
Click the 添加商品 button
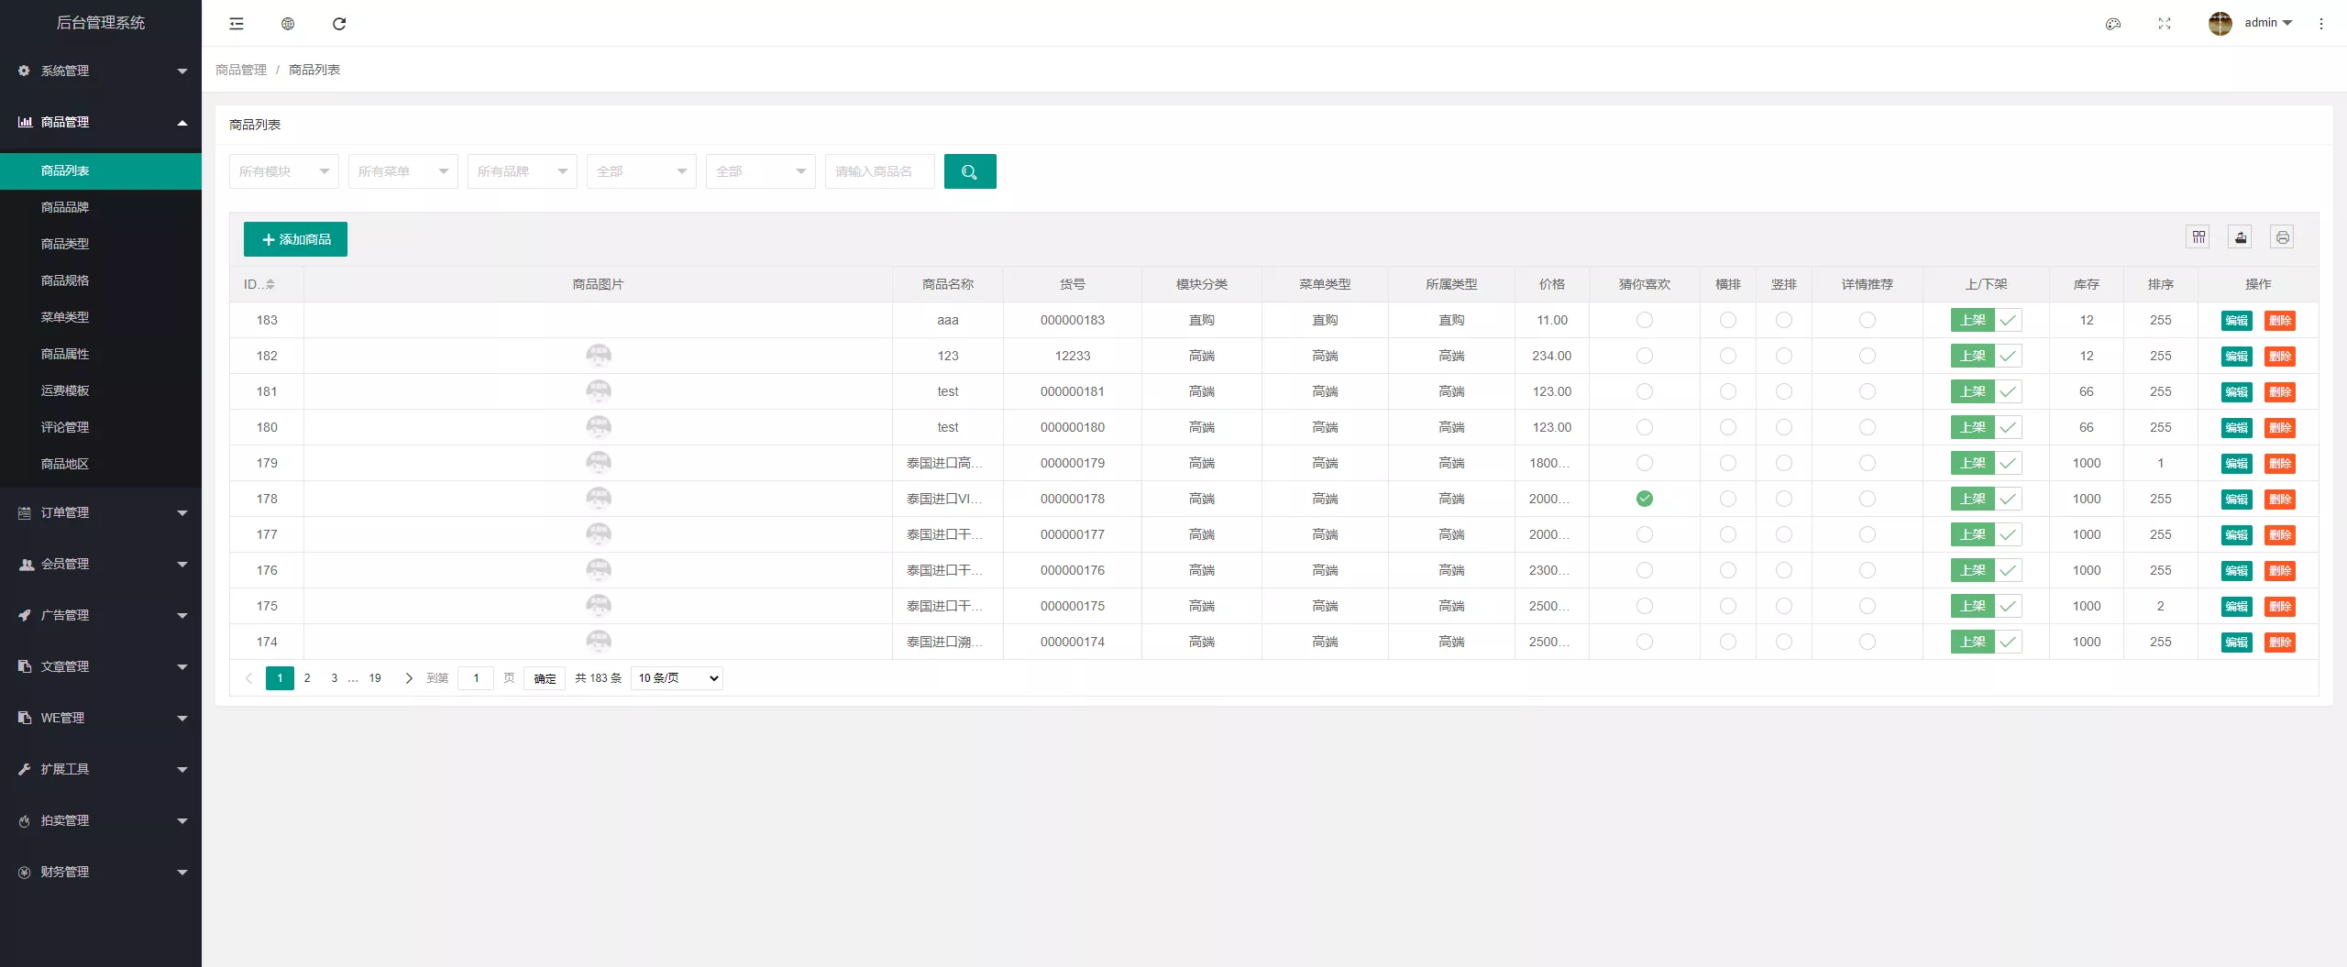295,239
